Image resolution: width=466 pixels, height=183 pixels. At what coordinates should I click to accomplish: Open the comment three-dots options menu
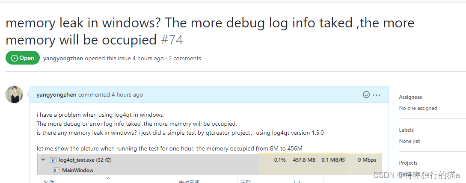tap(377, 95)
